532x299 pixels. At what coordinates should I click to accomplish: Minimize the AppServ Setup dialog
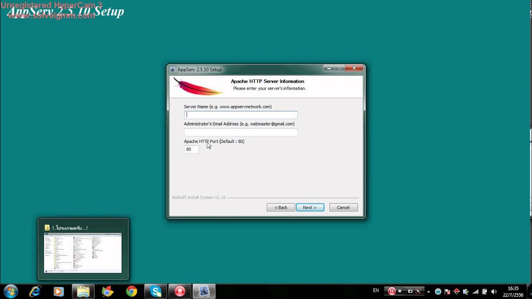329,68
